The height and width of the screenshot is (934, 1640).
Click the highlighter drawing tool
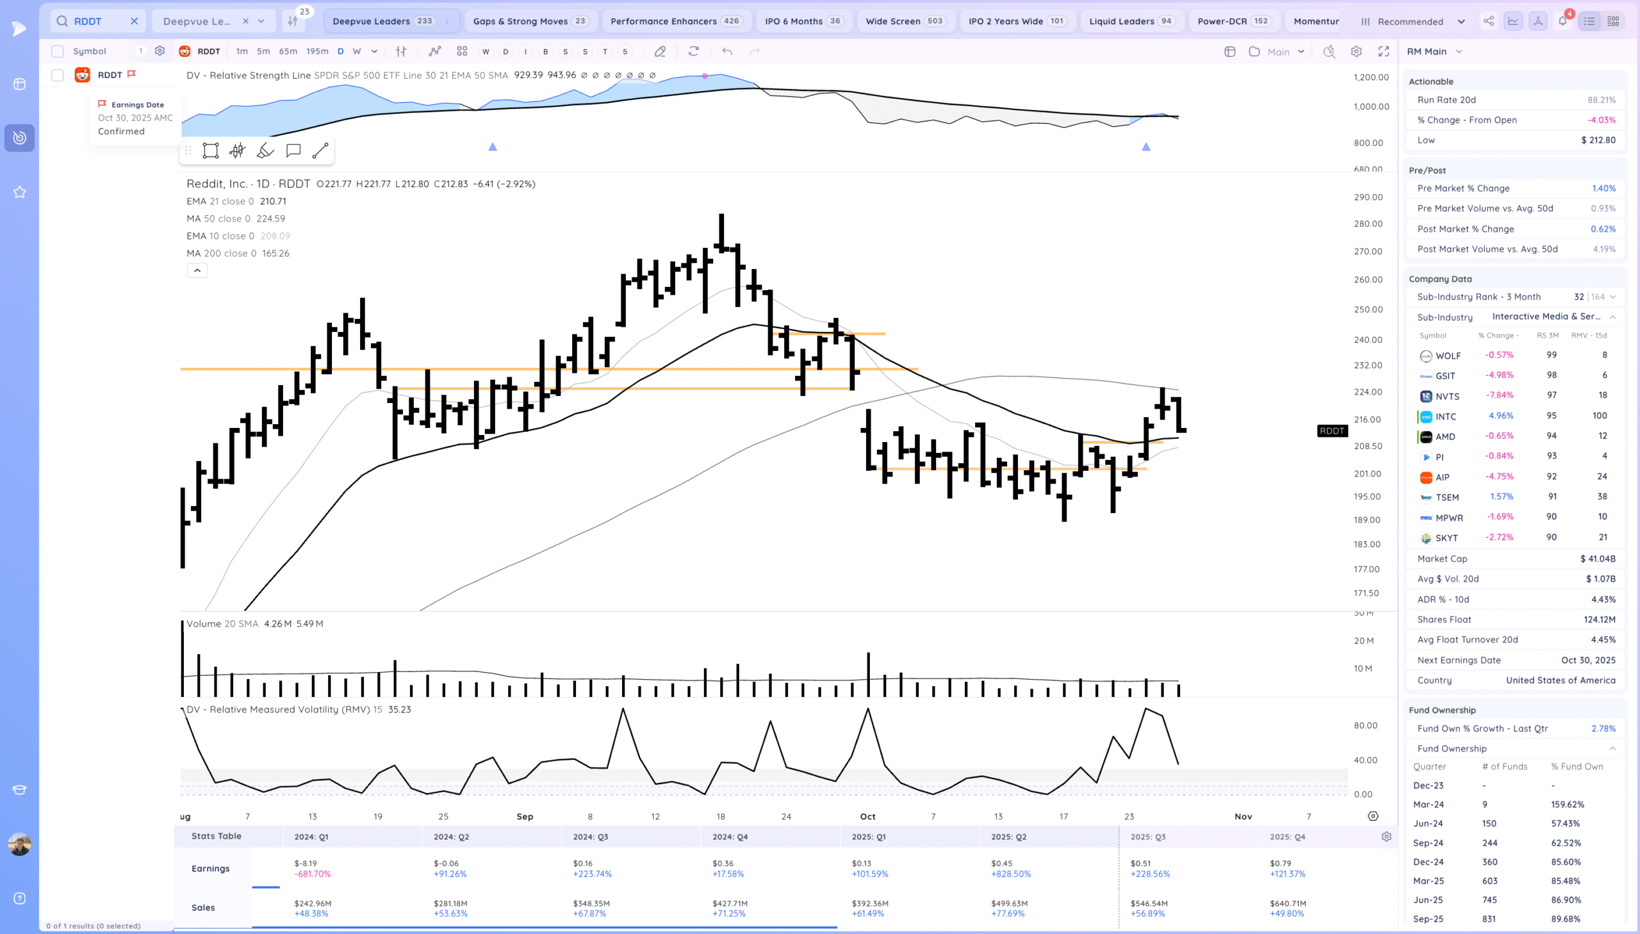265,151
